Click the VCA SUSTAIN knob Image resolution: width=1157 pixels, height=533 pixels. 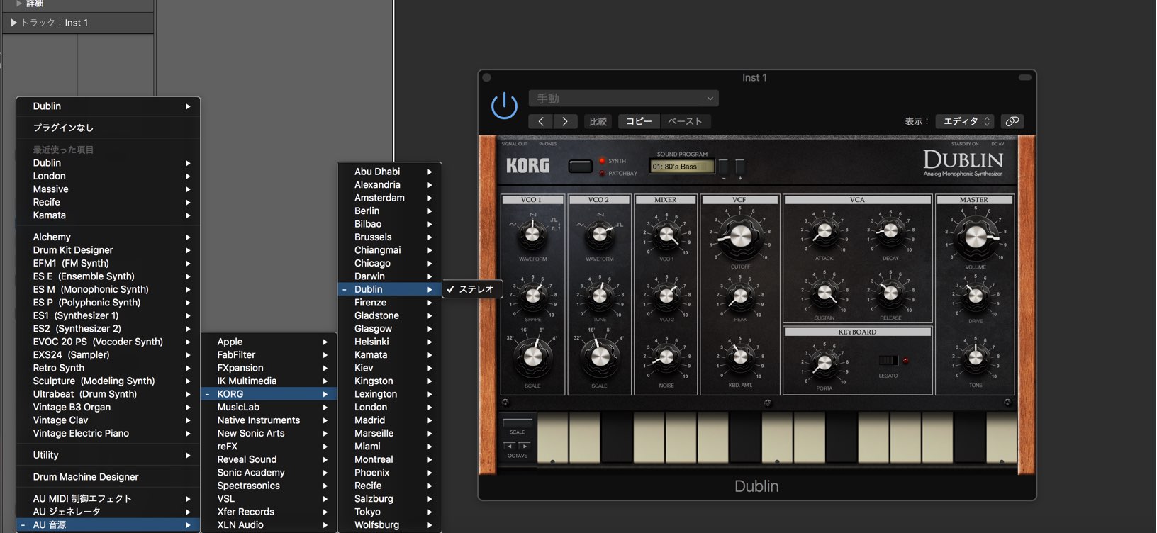pyautogui.click(x=824, y=291)
